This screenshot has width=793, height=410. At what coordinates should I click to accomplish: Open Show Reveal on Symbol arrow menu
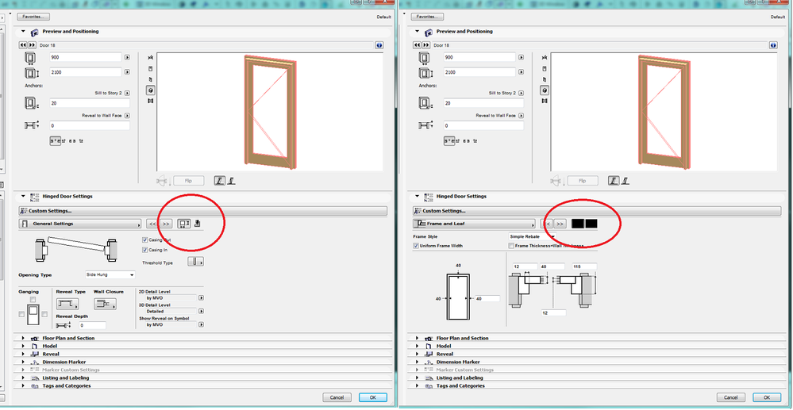202,324
